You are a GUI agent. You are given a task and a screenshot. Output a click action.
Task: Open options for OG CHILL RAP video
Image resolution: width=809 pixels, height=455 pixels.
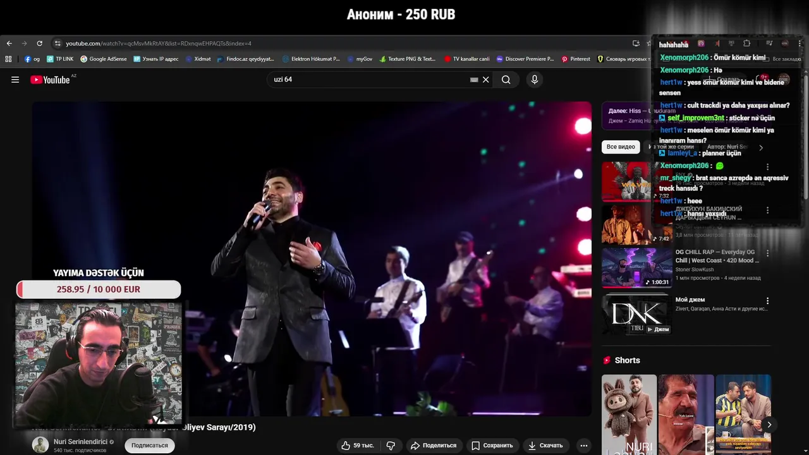(x=767, y=253)
